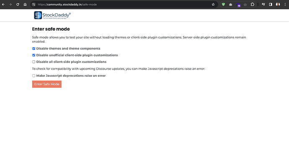This screenshot has height=167, width=289.
Task: Open the Chrome three-dot menu
Action: pos(285,5)
